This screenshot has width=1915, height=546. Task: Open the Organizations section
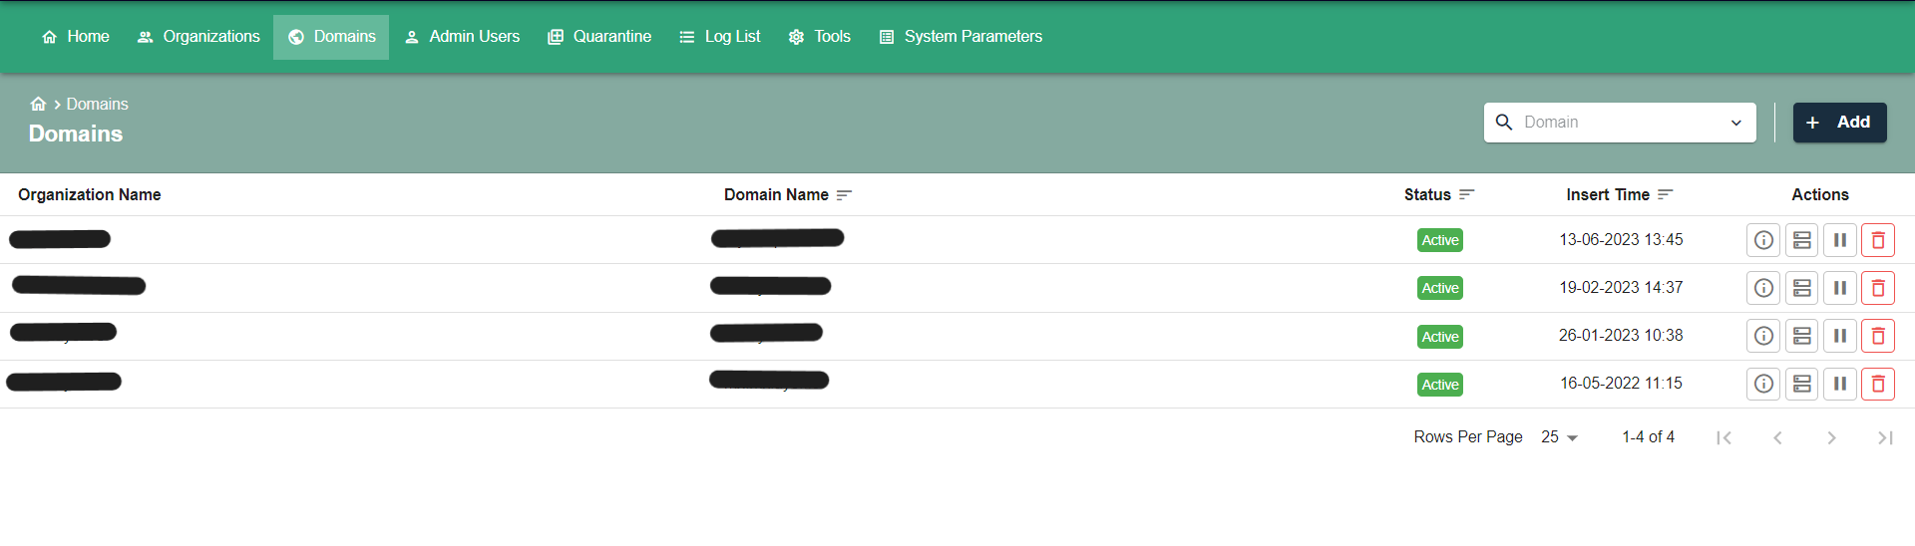point(198,37)
